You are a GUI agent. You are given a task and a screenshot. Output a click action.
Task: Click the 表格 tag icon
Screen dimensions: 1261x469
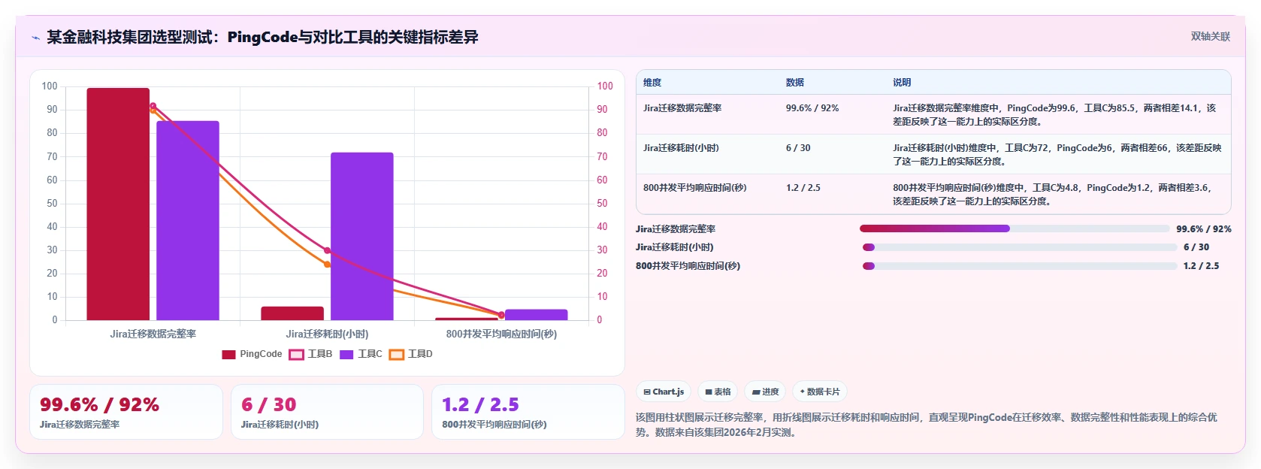(709, 392)
